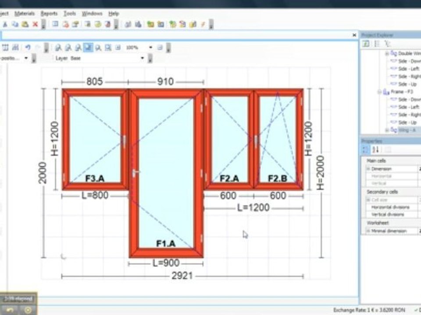Click the categorized view icon in Properties
421x315 pixels.
pos(365,150)
